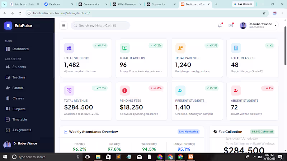Click the Total Parents card icon

180,48
